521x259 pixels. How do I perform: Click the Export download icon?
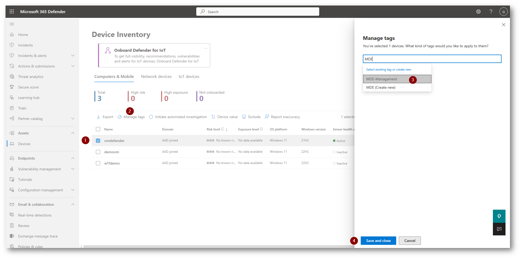pyautogui.click(x=99, y=117)
